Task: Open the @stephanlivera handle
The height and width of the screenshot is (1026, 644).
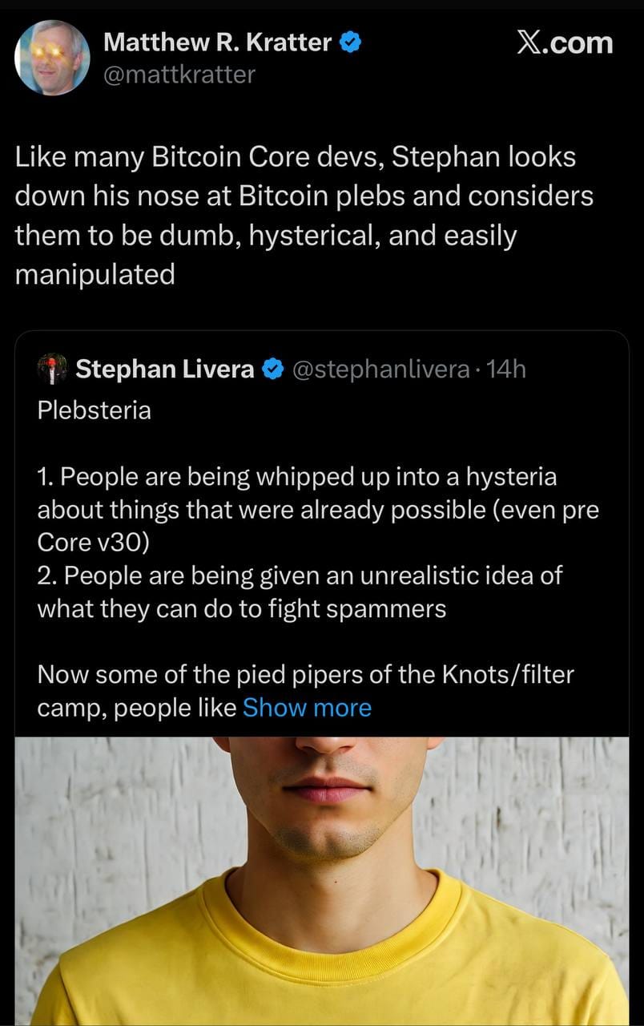Action: tap(380, 369)
